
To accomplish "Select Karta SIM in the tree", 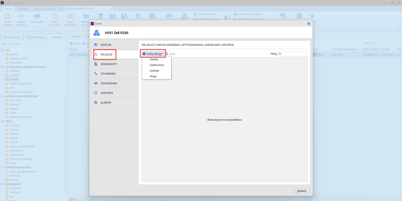I will [x=15, y=100].
